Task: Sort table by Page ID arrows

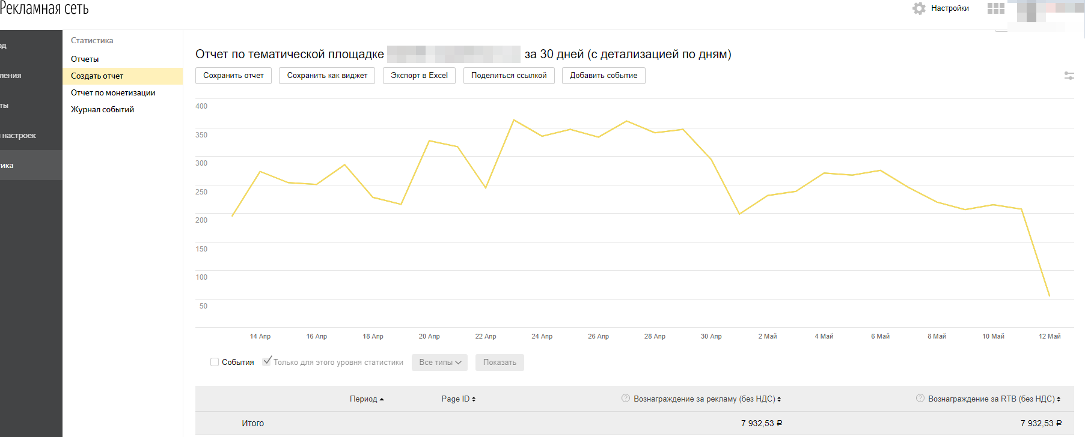Action: coord(474,399)
